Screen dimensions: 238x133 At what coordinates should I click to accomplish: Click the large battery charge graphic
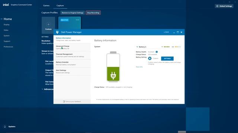pos(113,66)
